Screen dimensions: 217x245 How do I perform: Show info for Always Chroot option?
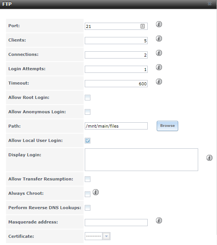(x=96, y=192)
